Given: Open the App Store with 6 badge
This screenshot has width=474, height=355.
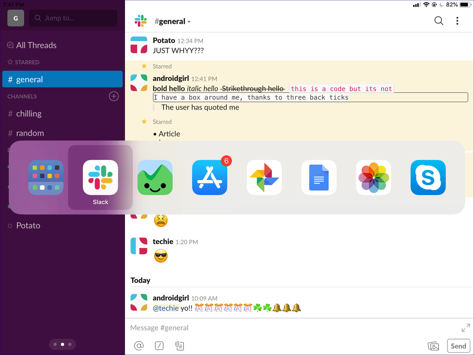Looking at the screenshot, I should click(x=210, y=177).
